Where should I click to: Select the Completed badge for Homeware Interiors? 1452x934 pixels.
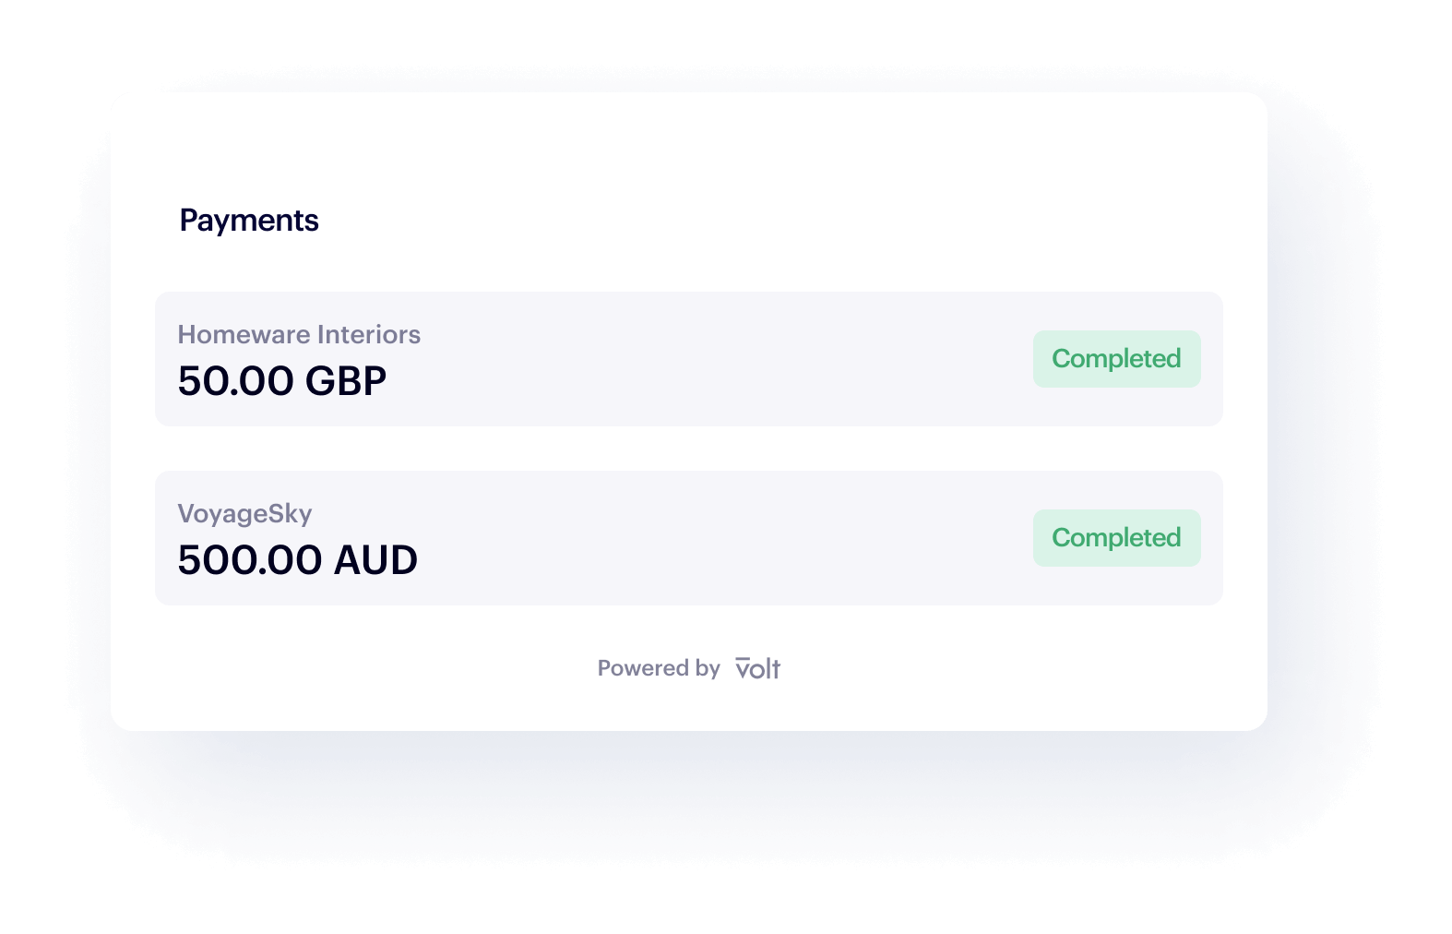coord(1116,359)
